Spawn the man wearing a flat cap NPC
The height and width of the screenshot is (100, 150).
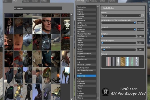point(37,75)
